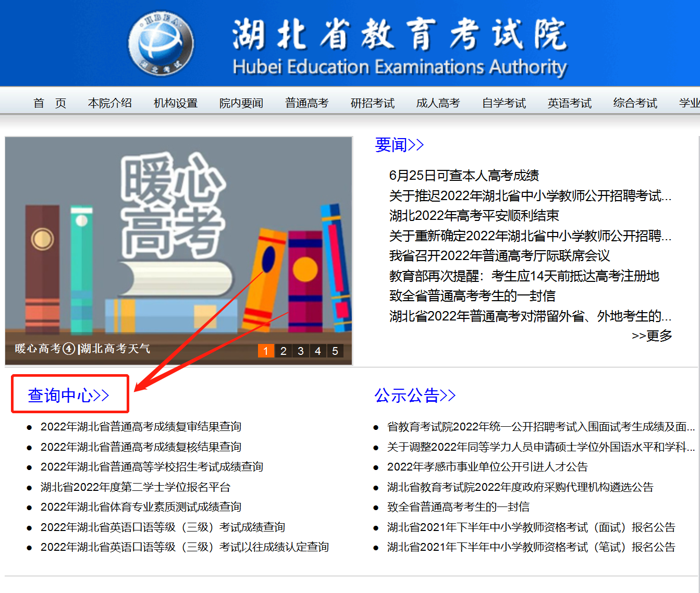
Task: Open the 普通高考 menu item
Action: pyautogui.click(x=306, y=103)
